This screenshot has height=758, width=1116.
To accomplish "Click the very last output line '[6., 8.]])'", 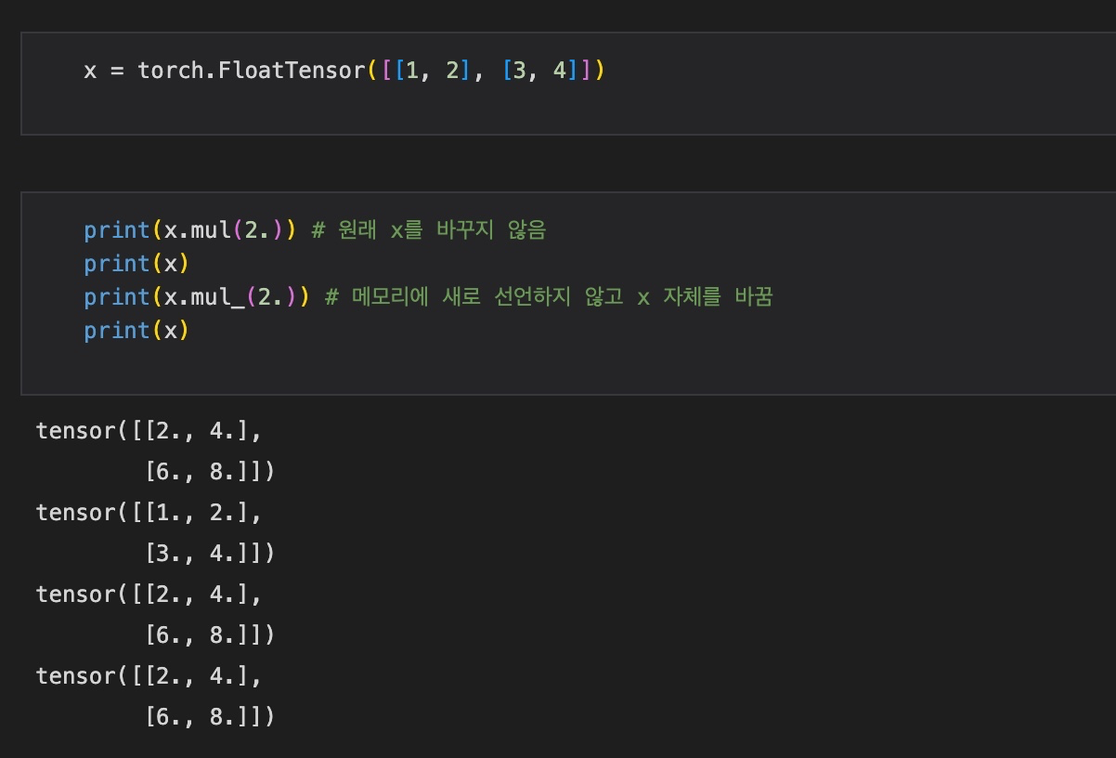I will pyautogui.click(x=210, y=717).
